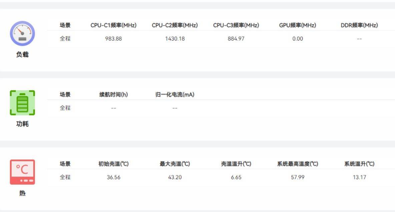Click the 续航时间(h) column header
The image size is (395, 212).
pyautogui.click(x=113, y=95)
